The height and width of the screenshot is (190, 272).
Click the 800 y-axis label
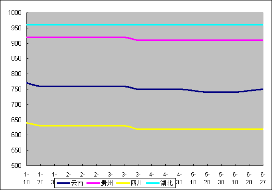click(x=16, y=74)
